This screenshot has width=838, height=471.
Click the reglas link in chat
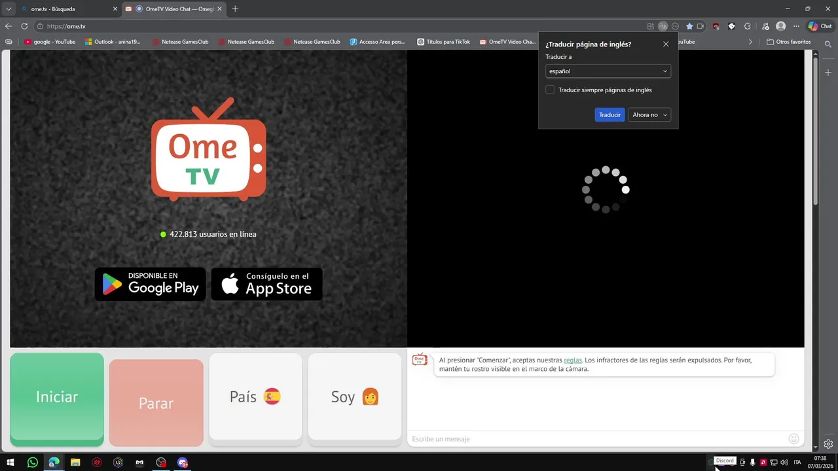click(x=573, y=360)
